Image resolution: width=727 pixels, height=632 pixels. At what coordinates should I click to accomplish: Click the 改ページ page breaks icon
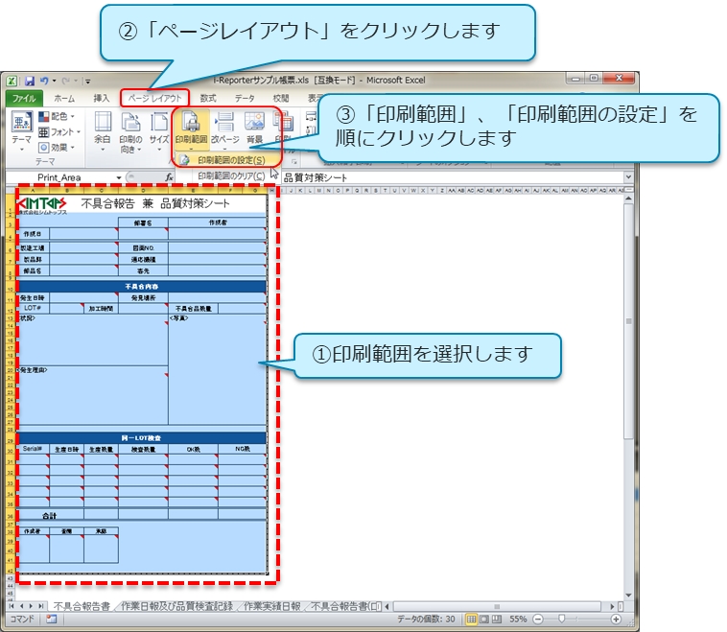[x=224, y=123]
